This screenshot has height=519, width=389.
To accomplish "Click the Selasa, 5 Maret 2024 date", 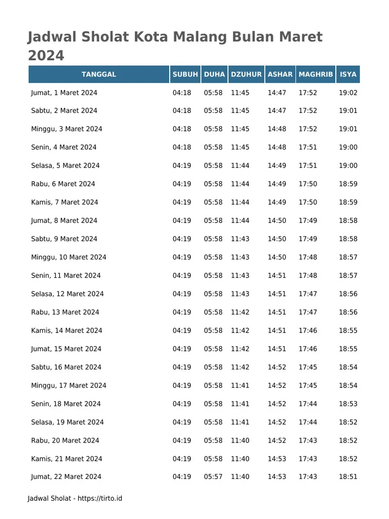I will tap(65, 166).
